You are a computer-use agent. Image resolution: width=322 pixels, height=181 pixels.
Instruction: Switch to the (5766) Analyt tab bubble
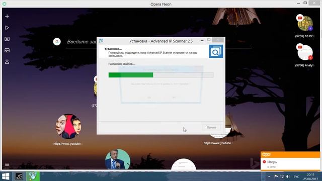(305, 52)
